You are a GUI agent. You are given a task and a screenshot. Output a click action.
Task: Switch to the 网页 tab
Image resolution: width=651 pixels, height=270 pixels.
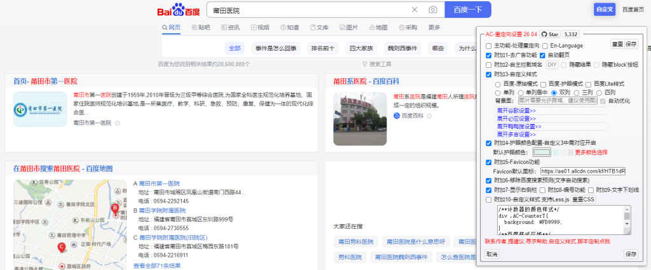(172, 27)
